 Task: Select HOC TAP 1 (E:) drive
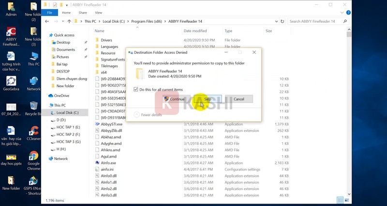click(x=68, y=127)
